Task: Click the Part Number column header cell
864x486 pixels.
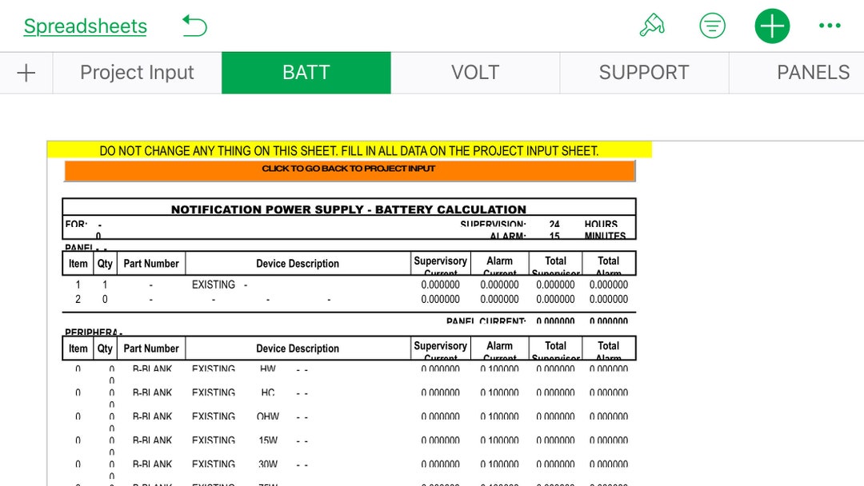Action: click(x=151, y=262)
